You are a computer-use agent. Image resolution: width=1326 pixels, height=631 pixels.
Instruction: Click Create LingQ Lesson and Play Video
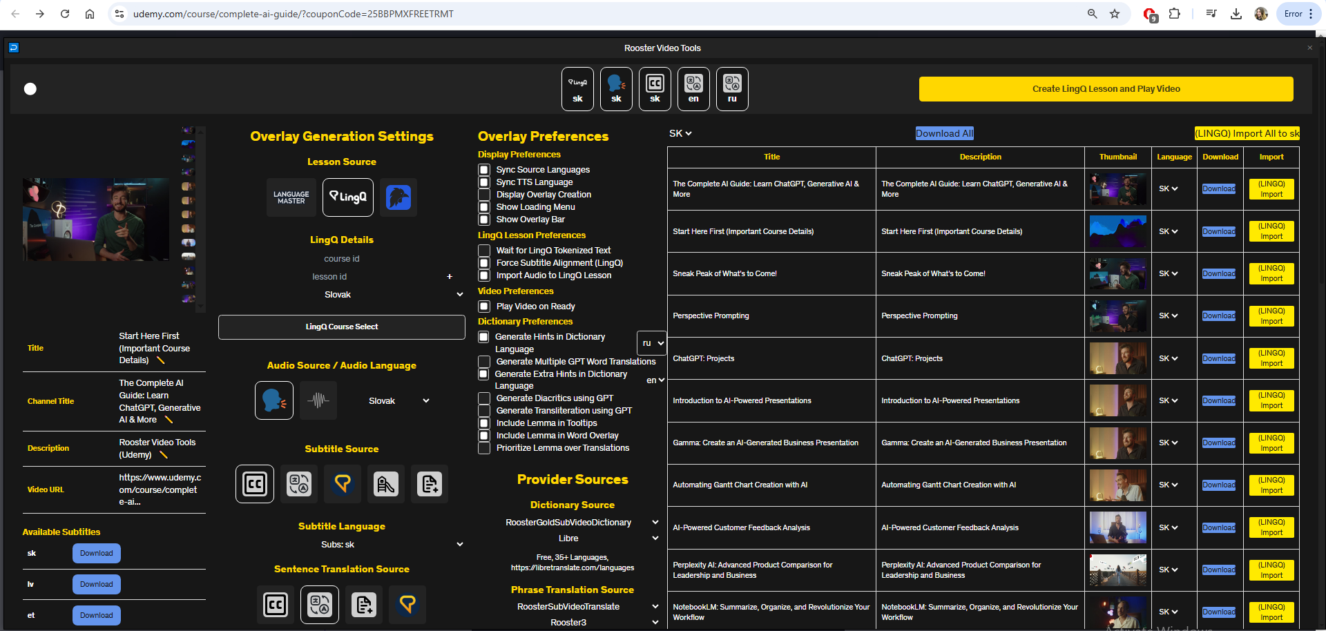click(1106, 89)
